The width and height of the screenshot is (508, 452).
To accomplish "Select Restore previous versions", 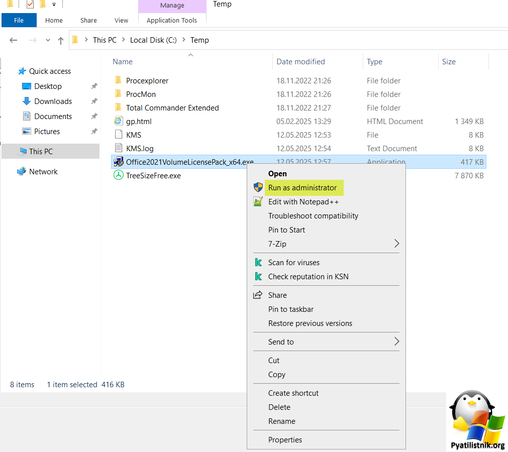I will pyautogui.click(x=326, y=323).
